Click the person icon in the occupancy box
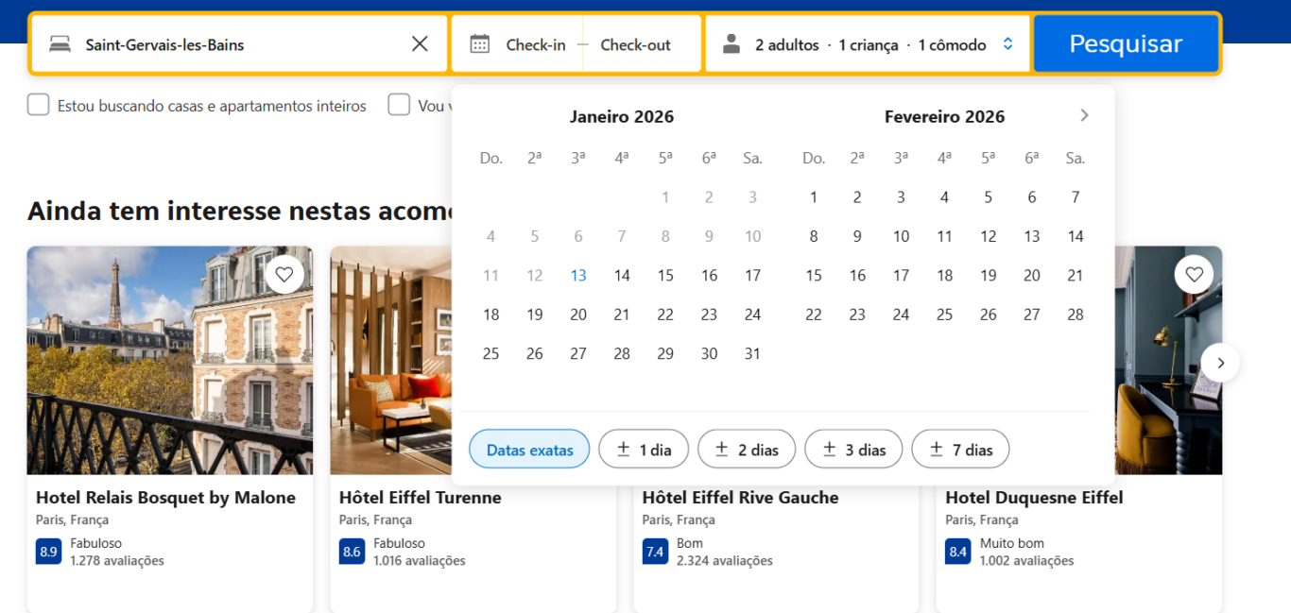Image resolution: width=1291 pixels, height=613 pixels. click(730, 43)
